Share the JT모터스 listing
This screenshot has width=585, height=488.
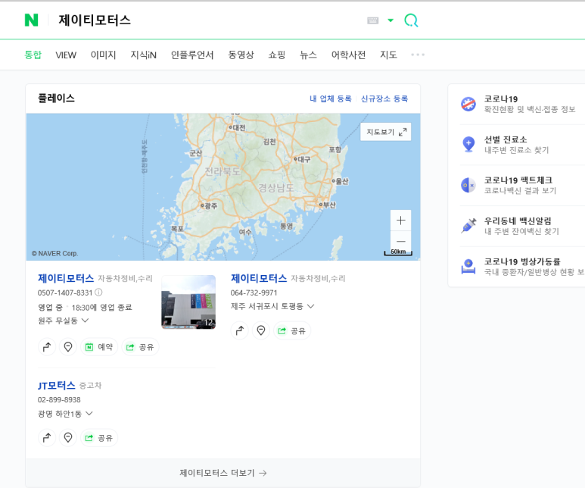coord(99,437)
